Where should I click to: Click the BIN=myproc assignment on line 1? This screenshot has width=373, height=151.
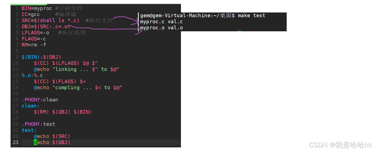pos(37,8)
